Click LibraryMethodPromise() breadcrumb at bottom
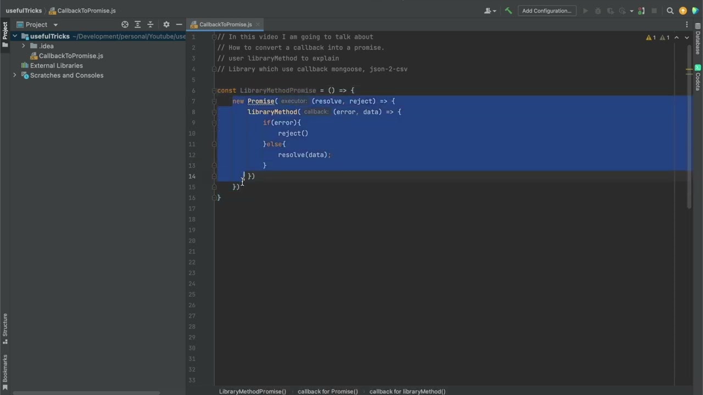This screenshot has width=703, height=395. [x=253, y=391]
